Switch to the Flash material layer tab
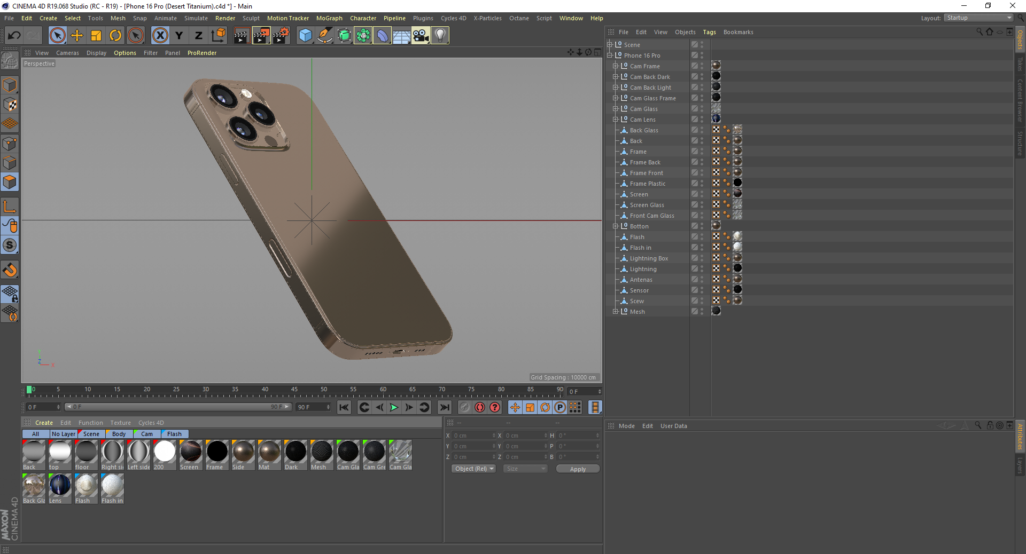The width and height of the screenshot is (1026, 554). [x=174, y=434]
